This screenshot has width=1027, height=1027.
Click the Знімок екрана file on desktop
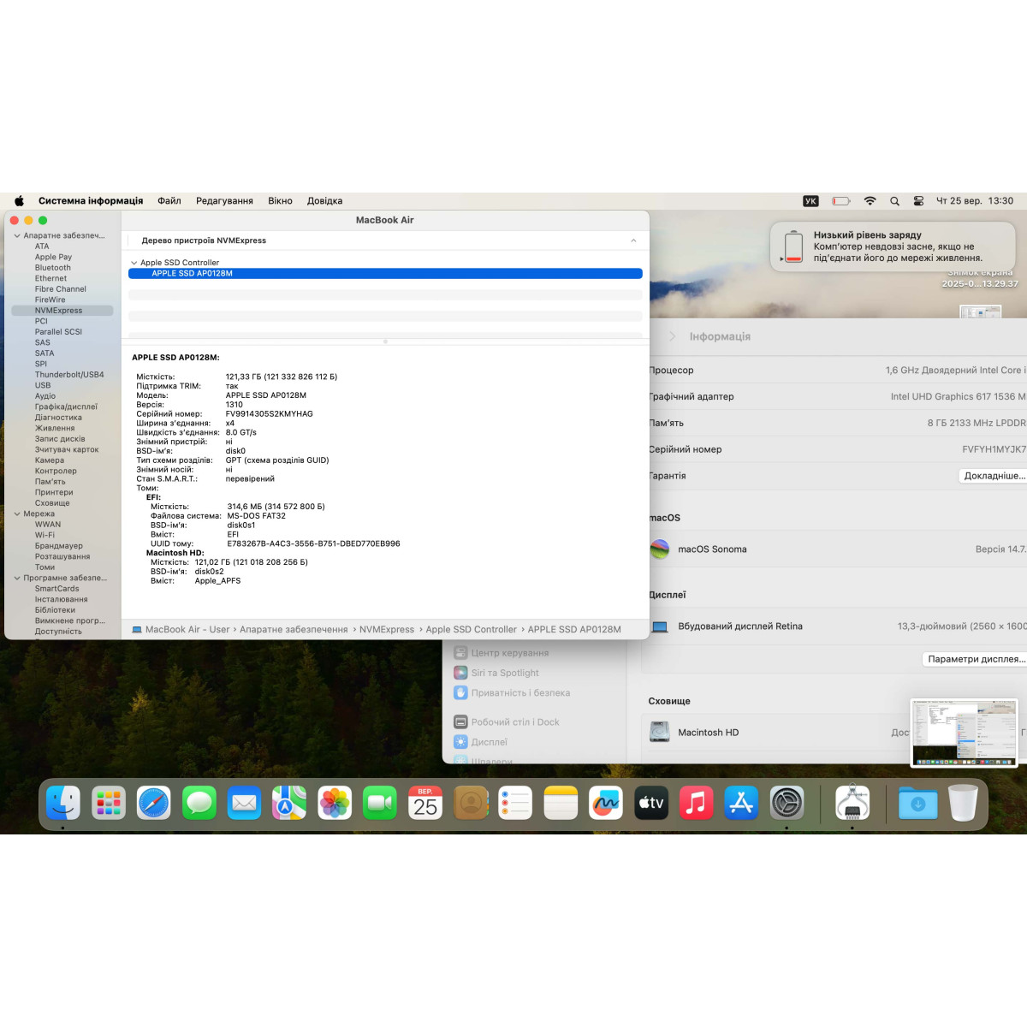[980, 279]
